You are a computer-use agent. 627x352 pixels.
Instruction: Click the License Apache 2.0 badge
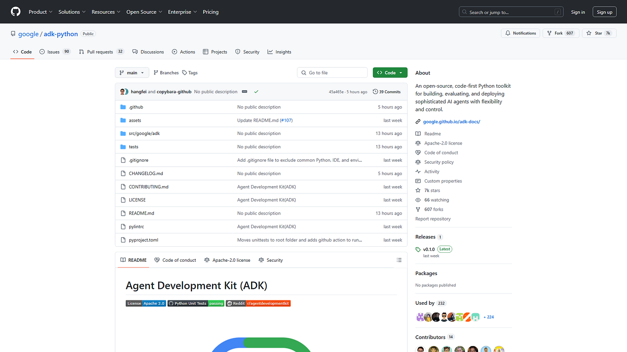click(x=146, y=303)
